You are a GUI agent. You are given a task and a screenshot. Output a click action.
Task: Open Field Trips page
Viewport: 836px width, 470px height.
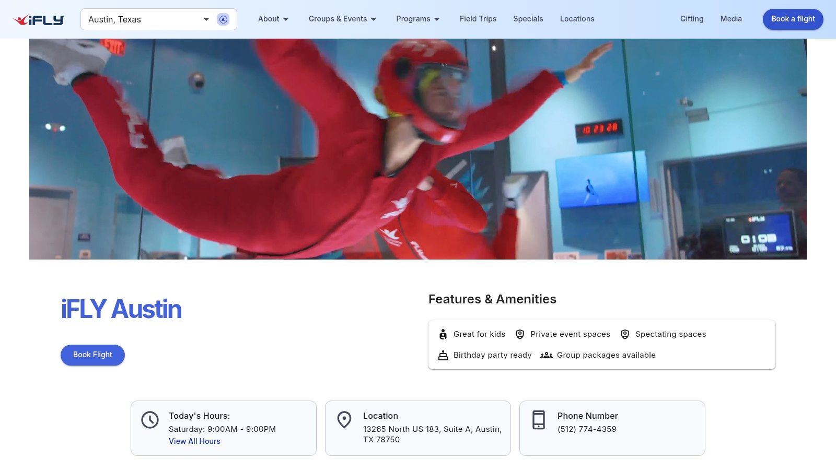click(x=478, y=19)
